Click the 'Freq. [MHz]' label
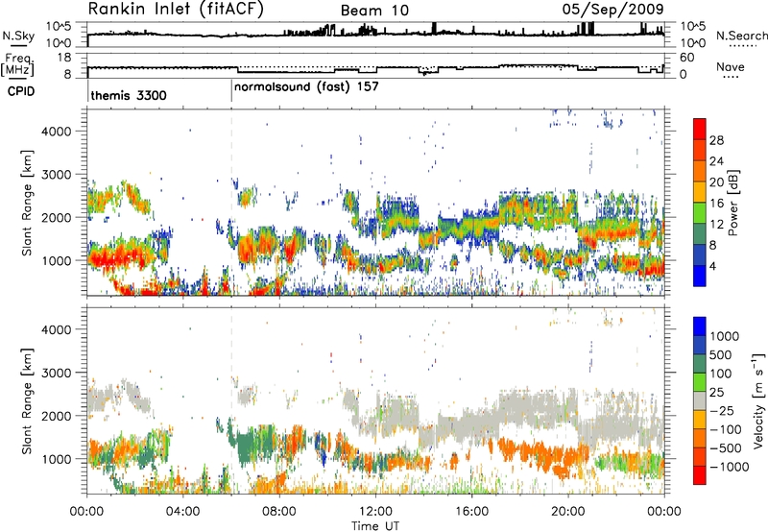The image size is (768, 532). [x=18, y=64]
